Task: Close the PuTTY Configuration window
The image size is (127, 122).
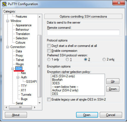Action: click(119, 3)
